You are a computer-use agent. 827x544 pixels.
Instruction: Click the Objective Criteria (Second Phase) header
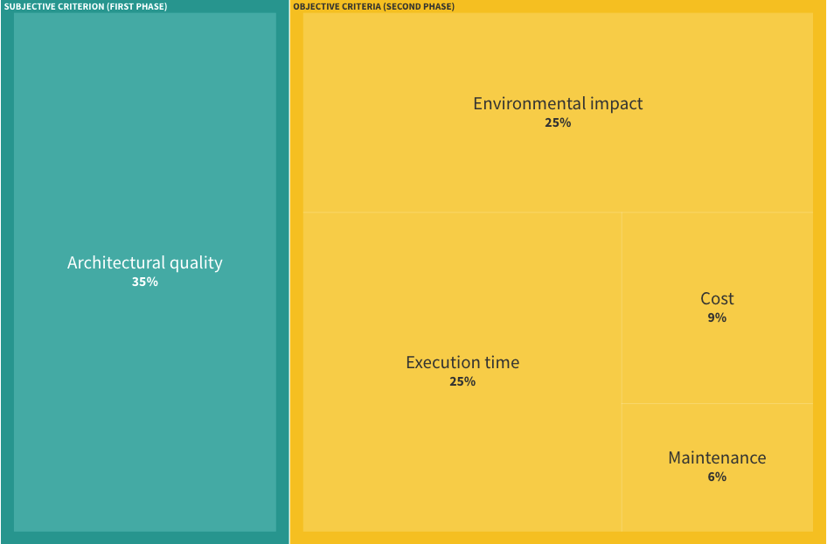click(x=373, y=6)
